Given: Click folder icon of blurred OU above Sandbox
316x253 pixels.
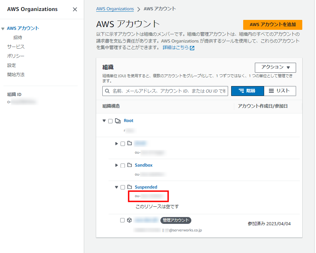Looking at the screenshot, I should [x=129, y=143].
